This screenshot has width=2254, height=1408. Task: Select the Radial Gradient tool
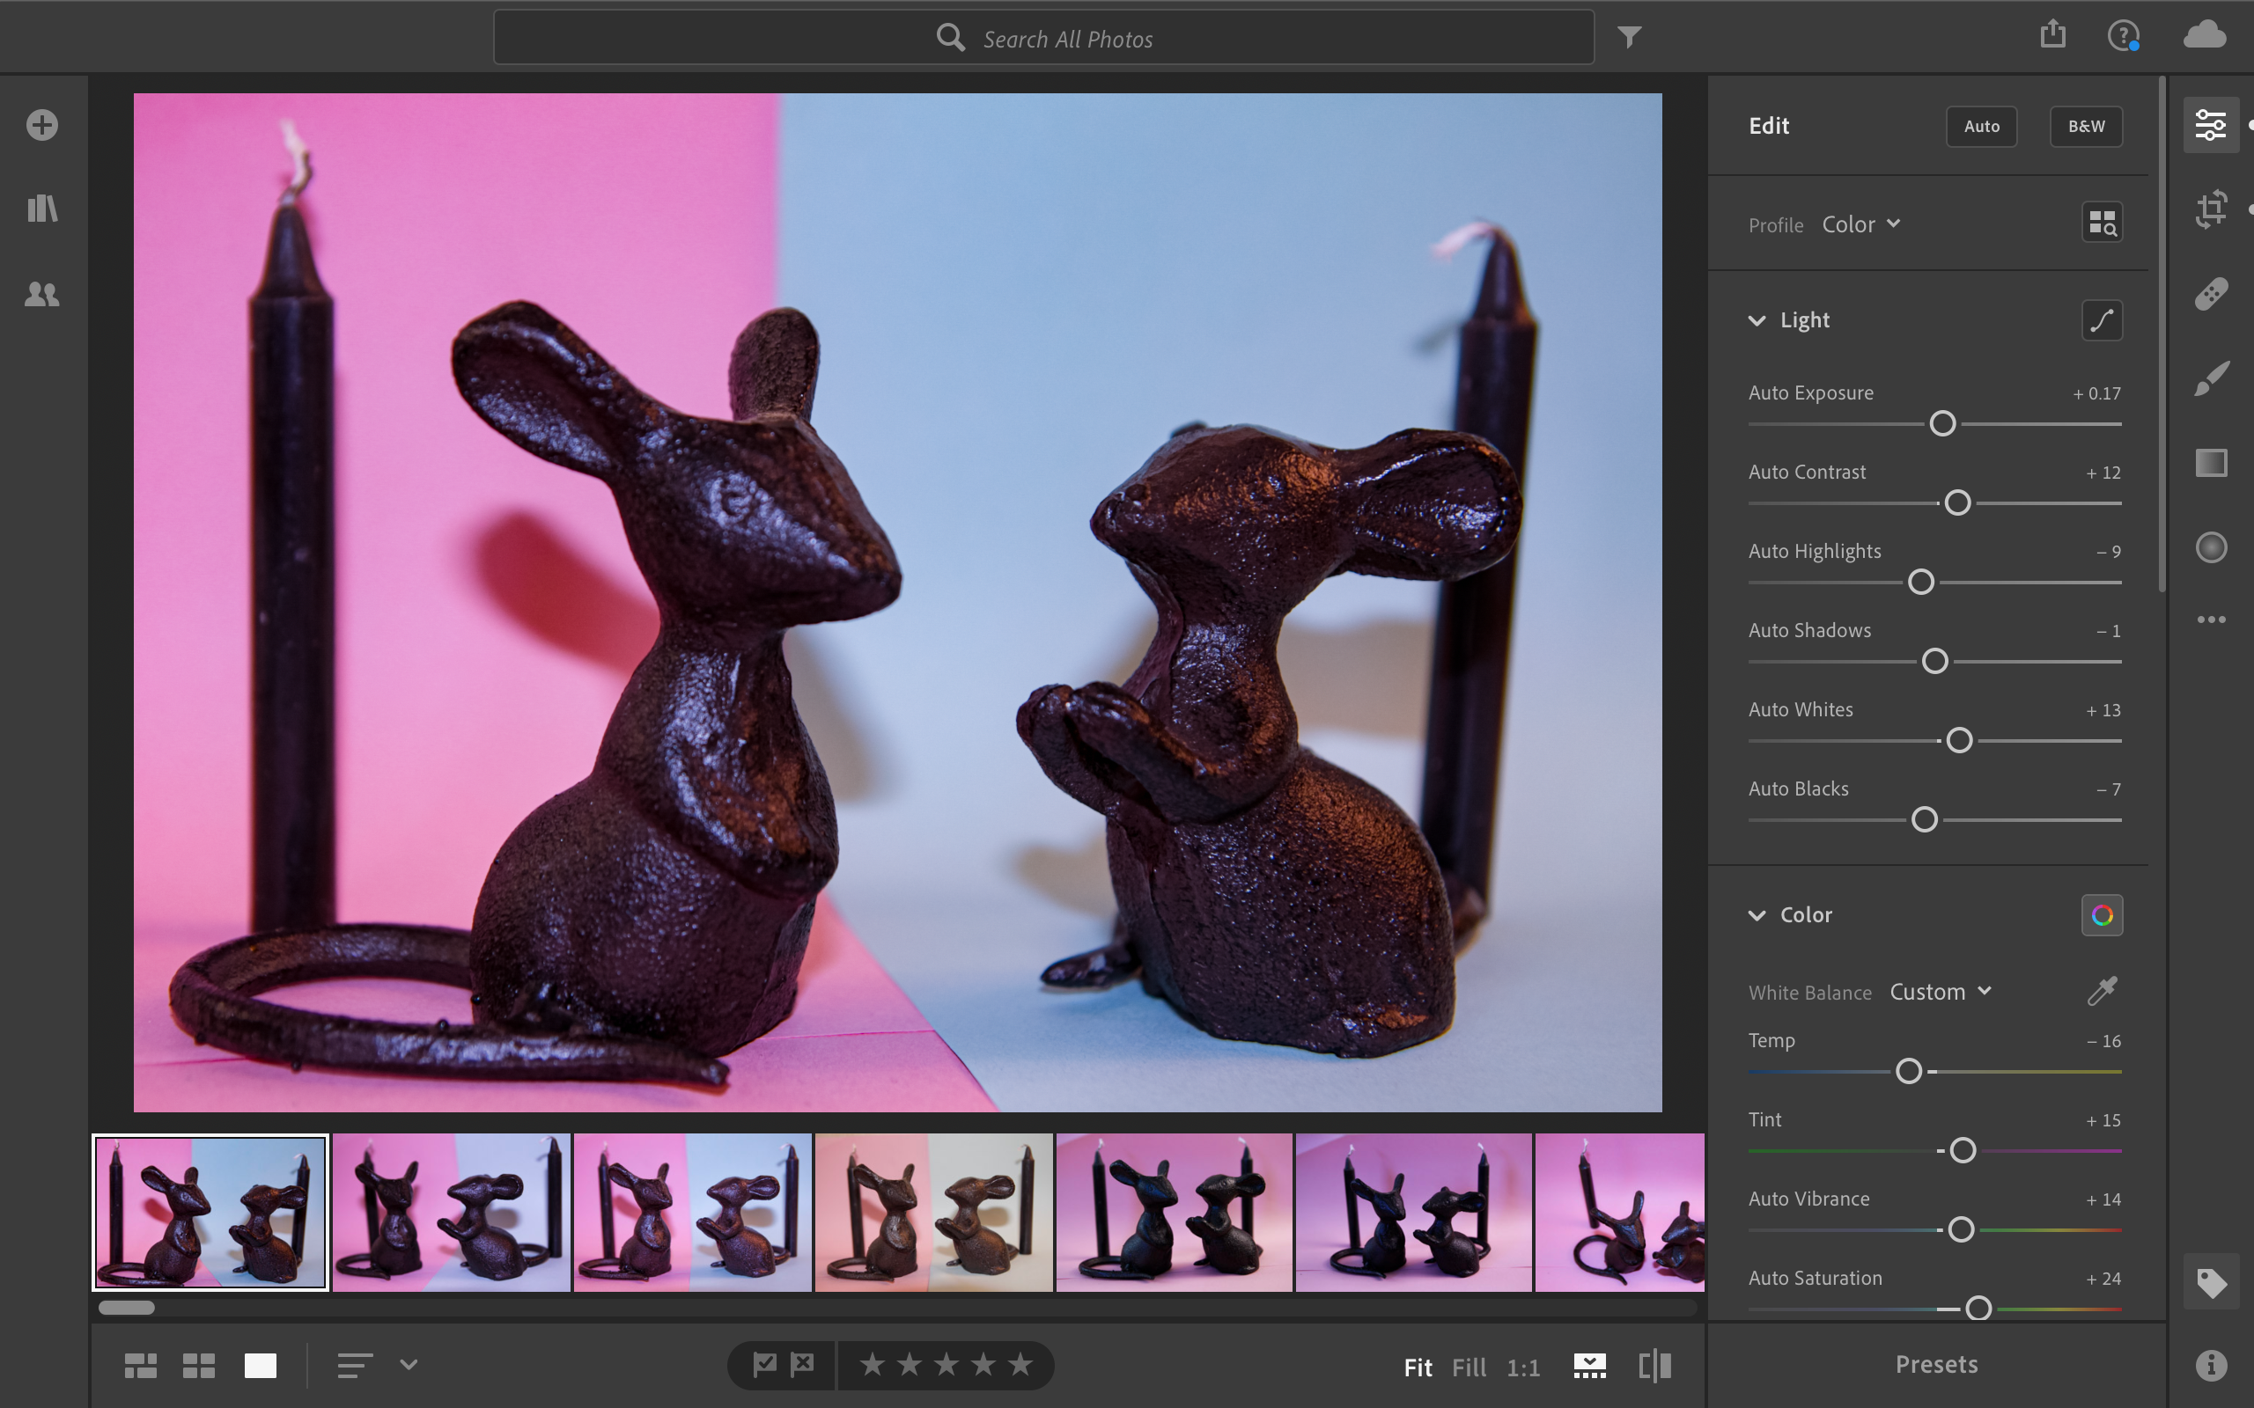[x=2210, y=547]
